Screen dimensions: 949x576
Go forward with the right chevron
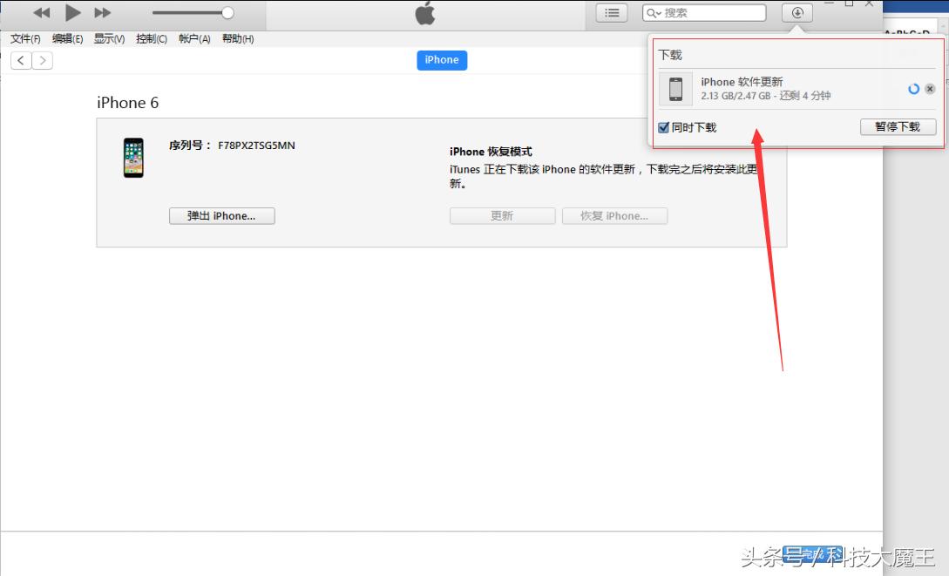42,60
